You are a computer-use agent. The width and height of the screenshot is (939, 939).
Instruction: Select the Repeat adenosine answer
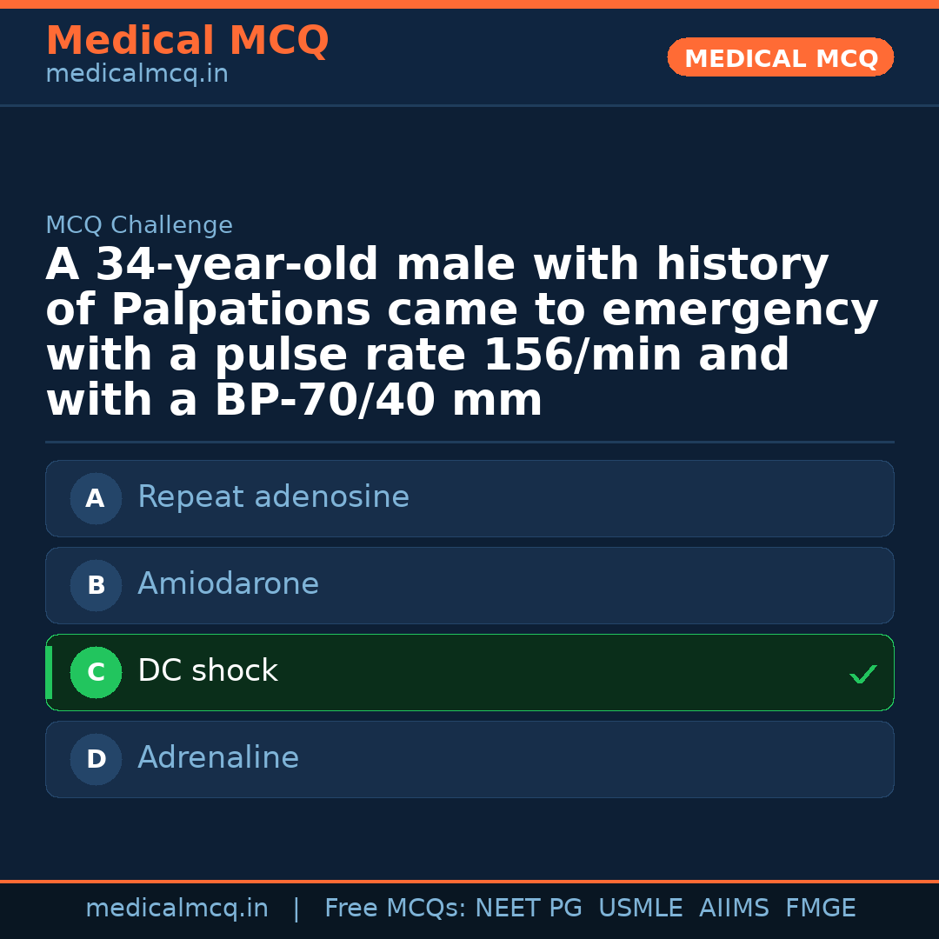273,498
